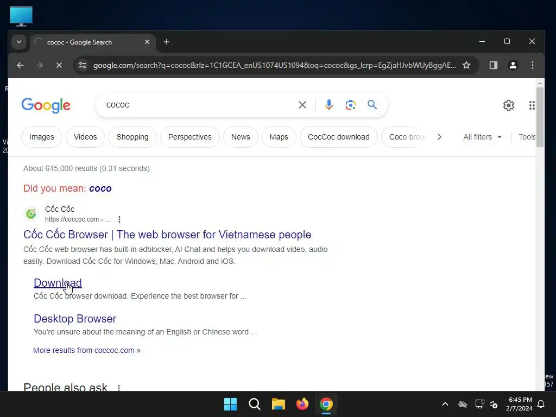This screenshot has width=556, height=417.
Task: Open More results from coccoc.com
Action: (x=86, y=350)
